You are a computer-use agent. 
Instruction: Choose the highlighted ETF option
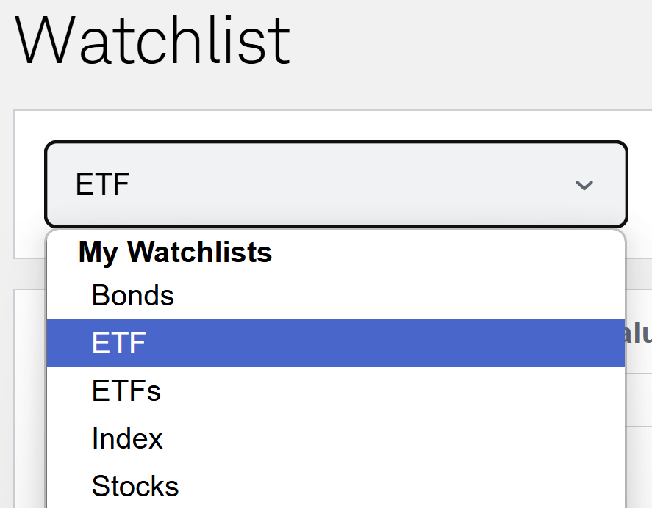(119, 344)
